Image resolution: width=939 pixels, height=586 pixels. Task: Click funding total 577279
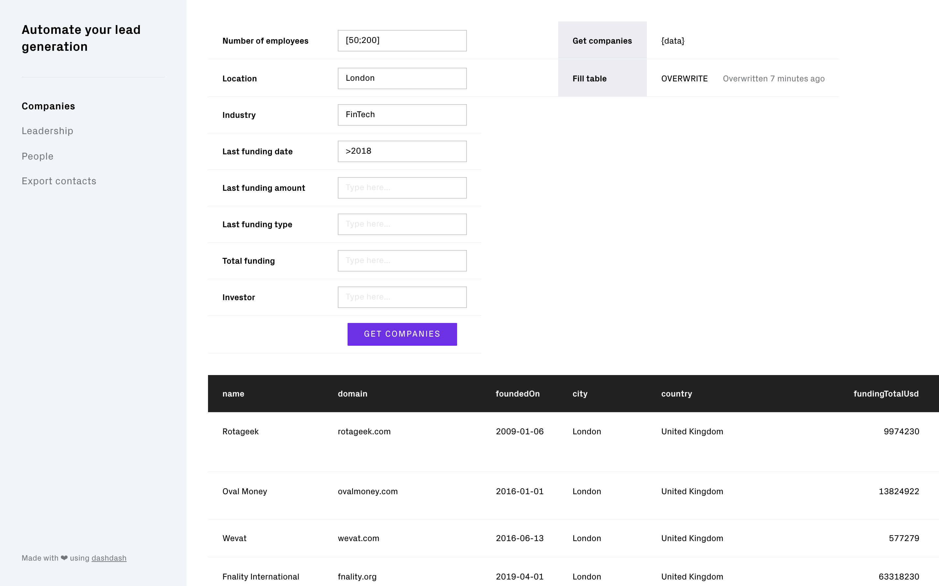[904, 538]
